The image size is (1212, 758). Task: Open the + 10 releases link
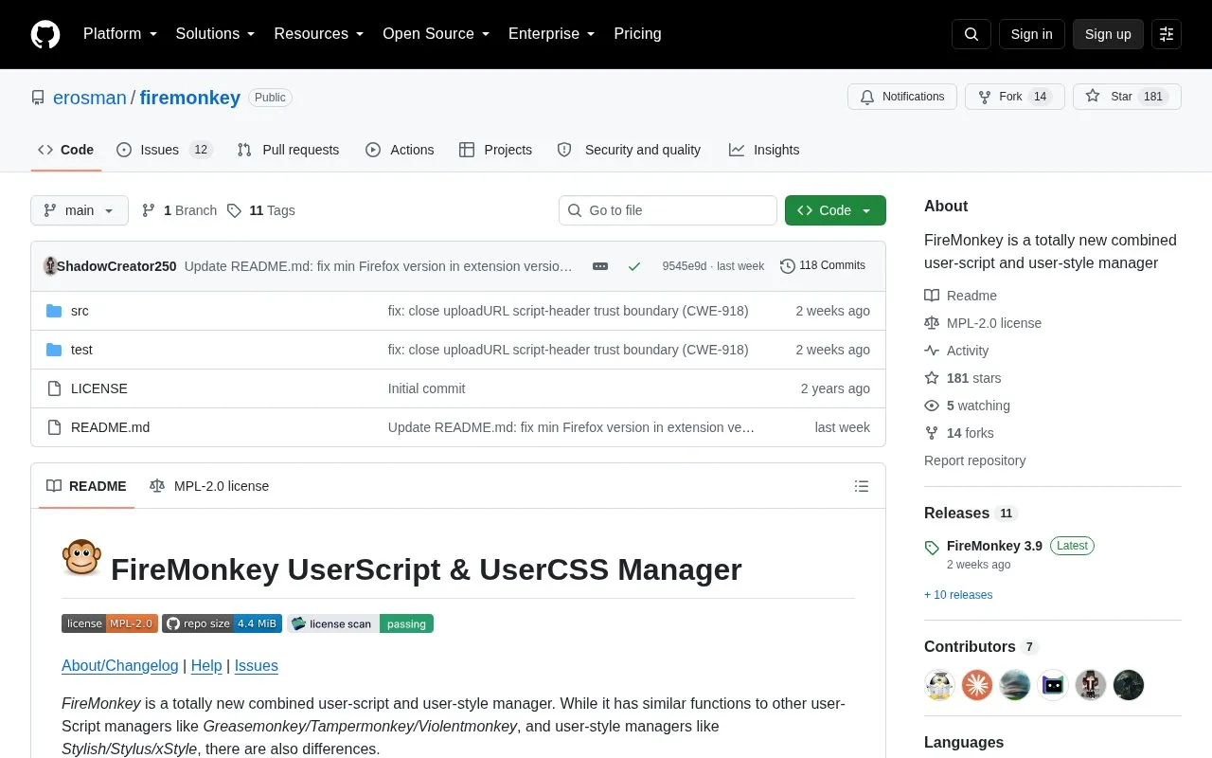point(958,595)
